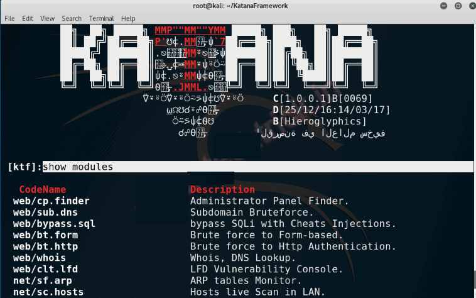Close the KatanaFramework terminal window
This screenshot has width=476, height=298.
(472, 6)
